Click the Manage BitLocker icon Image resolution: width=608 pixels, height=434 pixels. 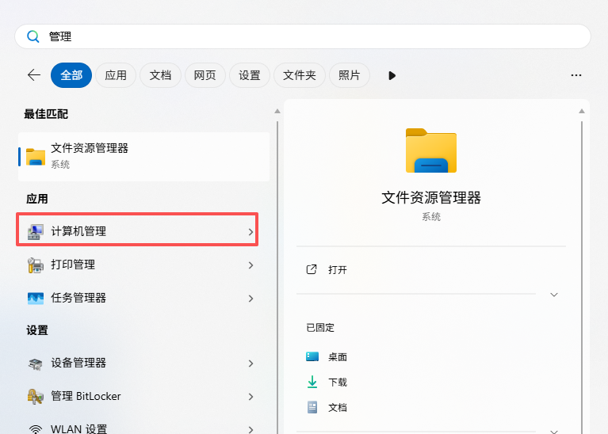tap(36, 396)
